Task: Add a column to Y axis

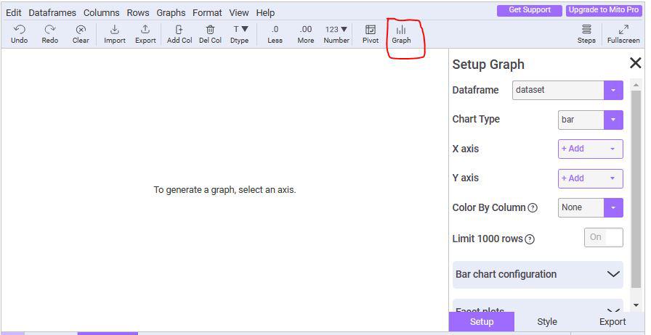Action: [591, 178]
